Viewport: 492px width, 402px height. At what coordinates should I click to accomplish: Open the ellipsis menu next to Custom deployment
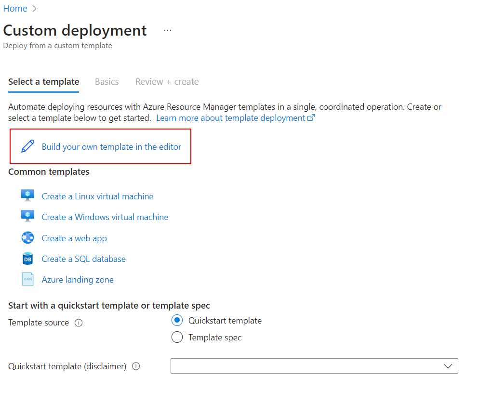tap(168, 30)
